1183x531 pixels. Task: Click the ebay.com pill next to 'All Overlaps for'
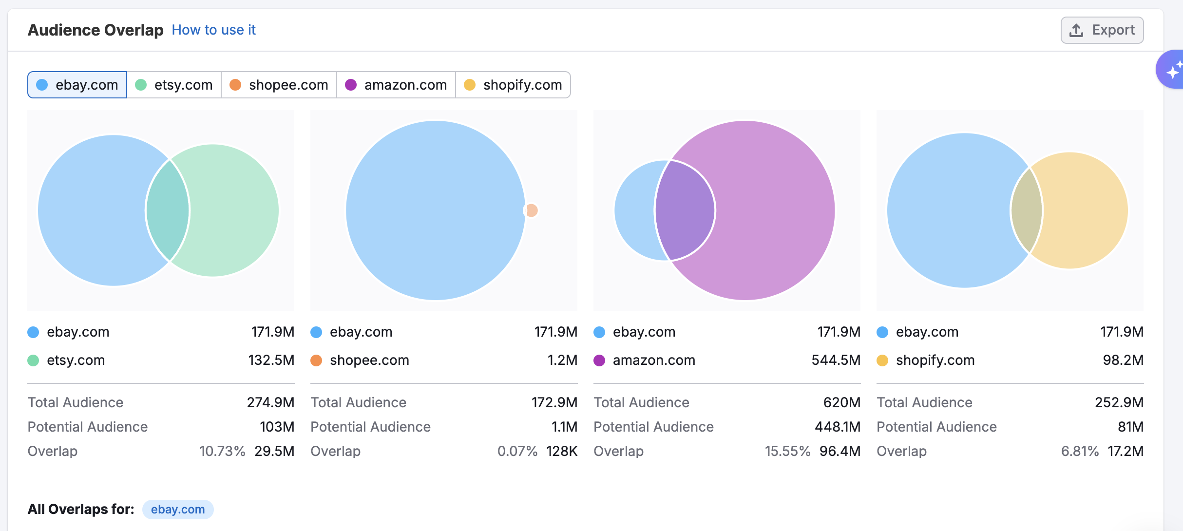point(177,509)
